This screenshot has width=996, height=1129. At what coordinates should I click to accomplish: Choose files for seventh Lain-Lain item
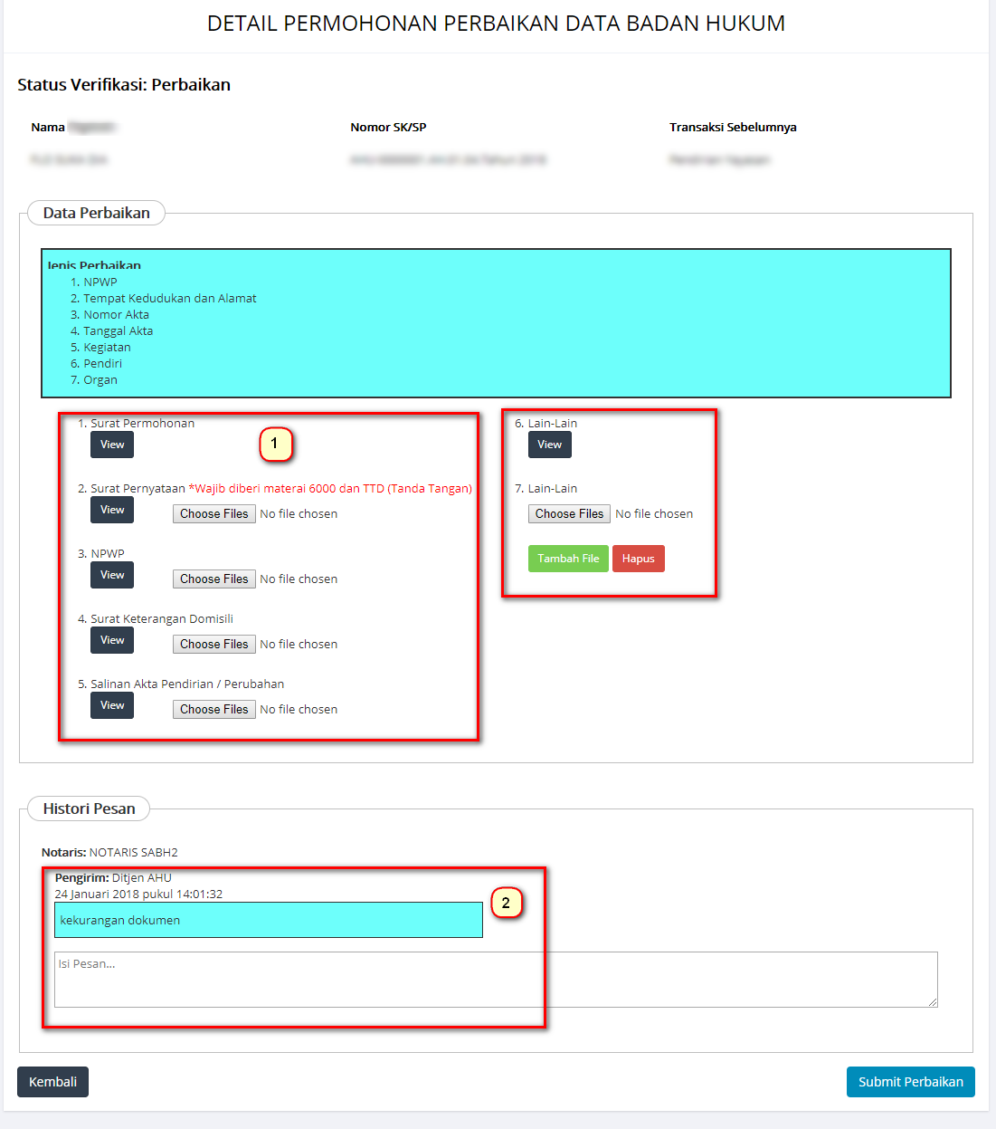(569, 514)
